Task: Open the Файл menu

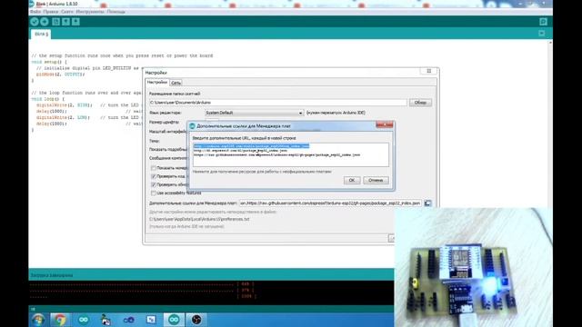Action: (35, 12)
